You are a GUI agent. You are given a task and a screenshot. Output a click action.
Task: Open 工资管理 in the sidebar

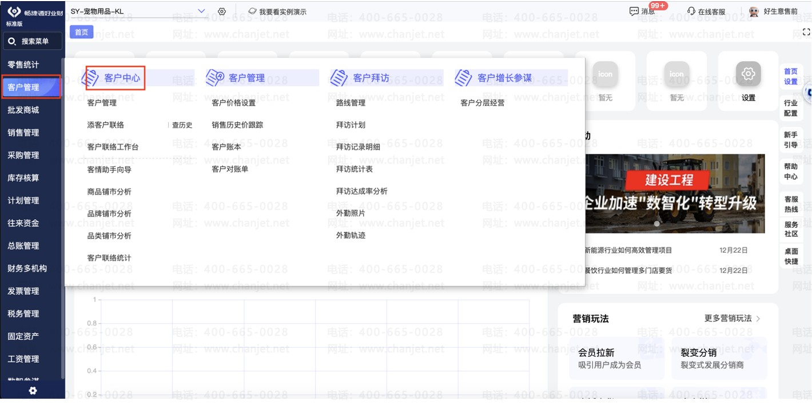click(x=23, y=359)
